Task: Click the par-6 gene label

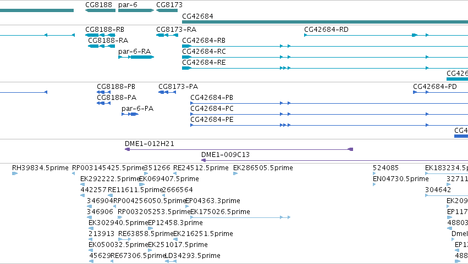Action: tap(128, 5)
